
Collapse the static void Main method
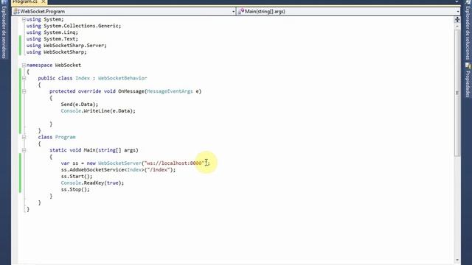[24, 150]
